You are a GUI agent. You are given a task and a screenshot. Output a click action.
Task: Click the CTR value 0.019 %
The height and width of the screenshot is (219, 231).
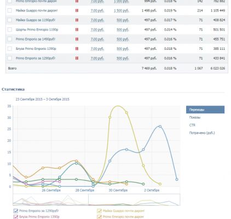170,10
